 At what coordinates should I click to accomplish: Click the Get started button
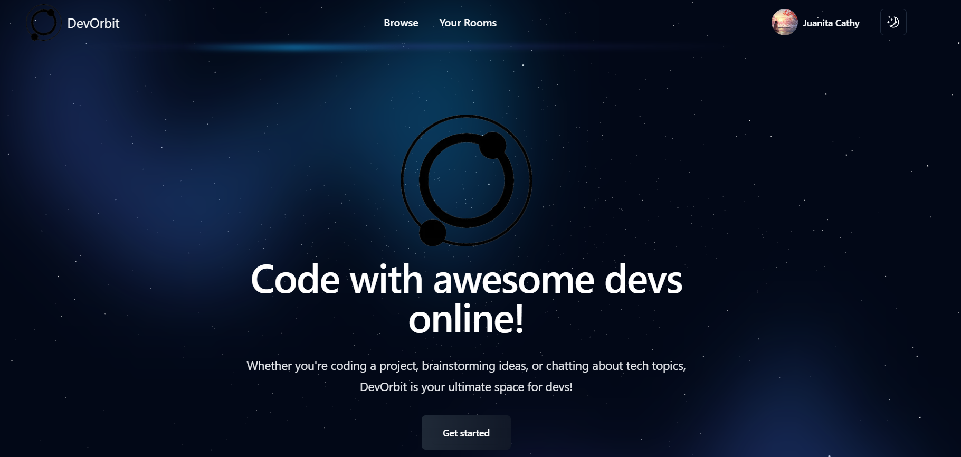(466, 433)
